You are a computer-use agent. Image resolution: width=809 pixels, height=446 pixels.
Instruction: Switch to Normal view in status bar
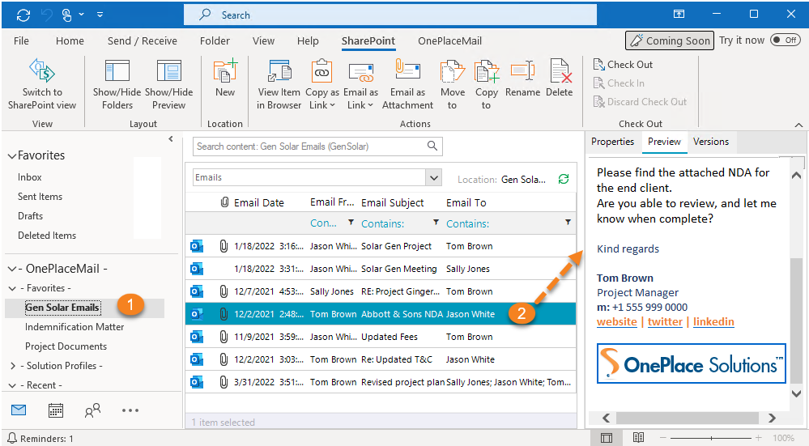(607, 438)
